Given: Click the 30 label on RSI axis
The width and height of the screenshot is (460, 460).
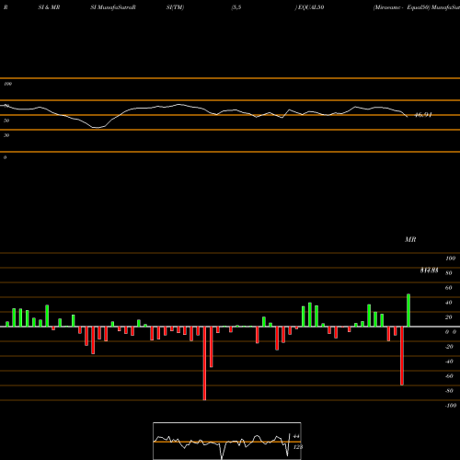Looking at the screenshot, I should click(x=6, y=135).
